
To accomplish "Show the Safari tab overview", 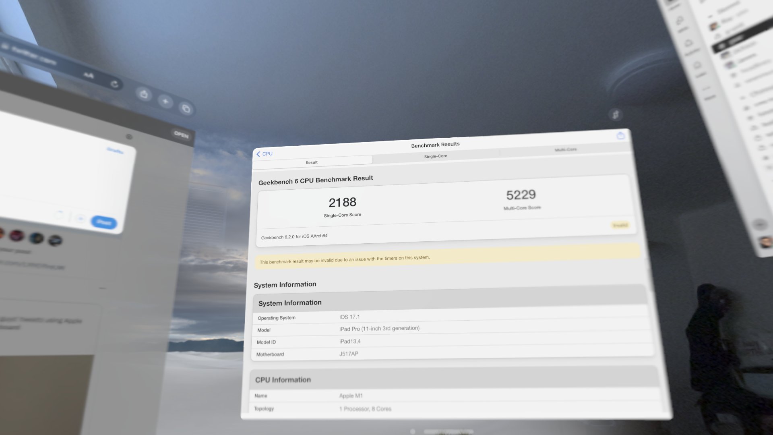I will pos(186,108).
